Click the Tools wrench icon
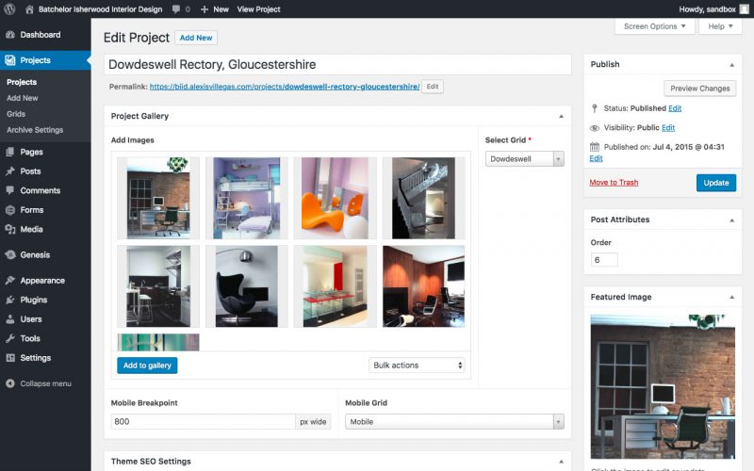This screenshot has width=754, height=471. point(10,338)
